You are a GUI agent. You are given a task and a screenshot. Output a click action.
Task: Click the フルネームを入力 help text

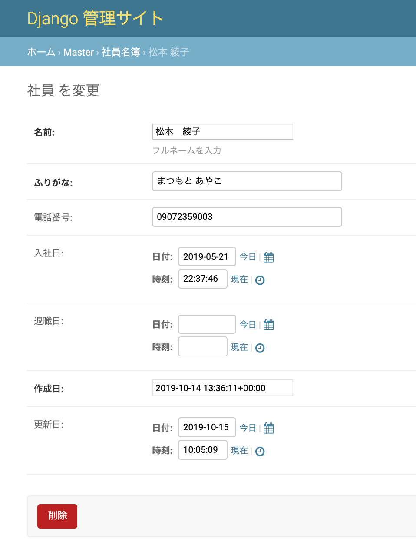(187, 150)
